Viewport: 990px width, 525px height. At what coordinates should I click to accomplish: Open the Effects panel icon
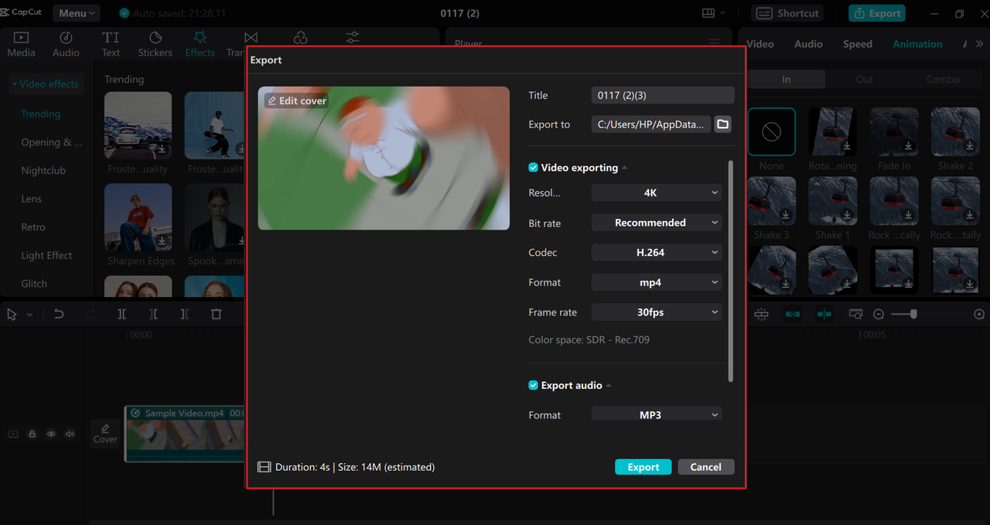[x=200, y=45]
